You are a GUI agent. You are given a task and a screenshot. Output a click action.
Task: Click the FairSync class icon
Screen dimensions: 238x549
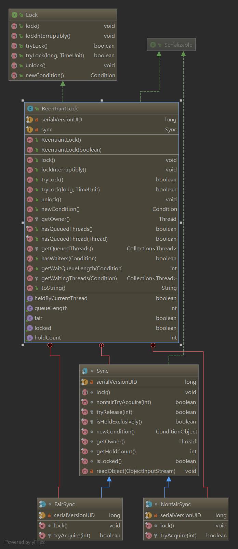point(43,504)
